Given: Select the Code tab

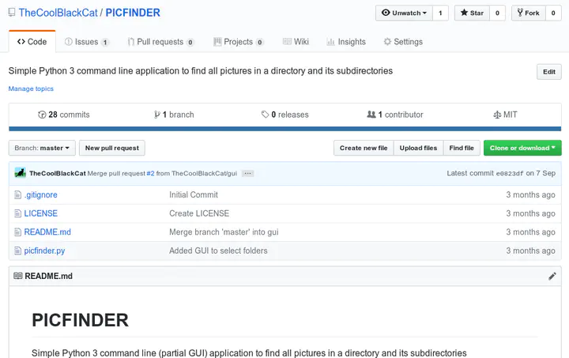Looking at the screenshot, I should 32,42.
